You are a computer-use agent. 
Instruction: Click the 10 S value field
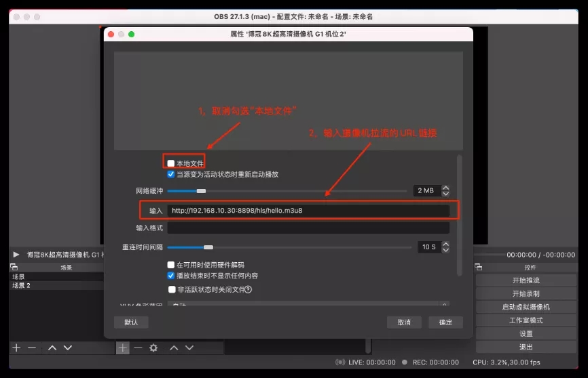pos(429,247)
